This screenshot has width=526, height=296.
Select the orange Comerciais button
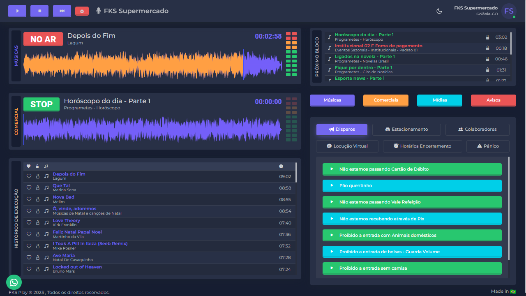coord(386,100)
